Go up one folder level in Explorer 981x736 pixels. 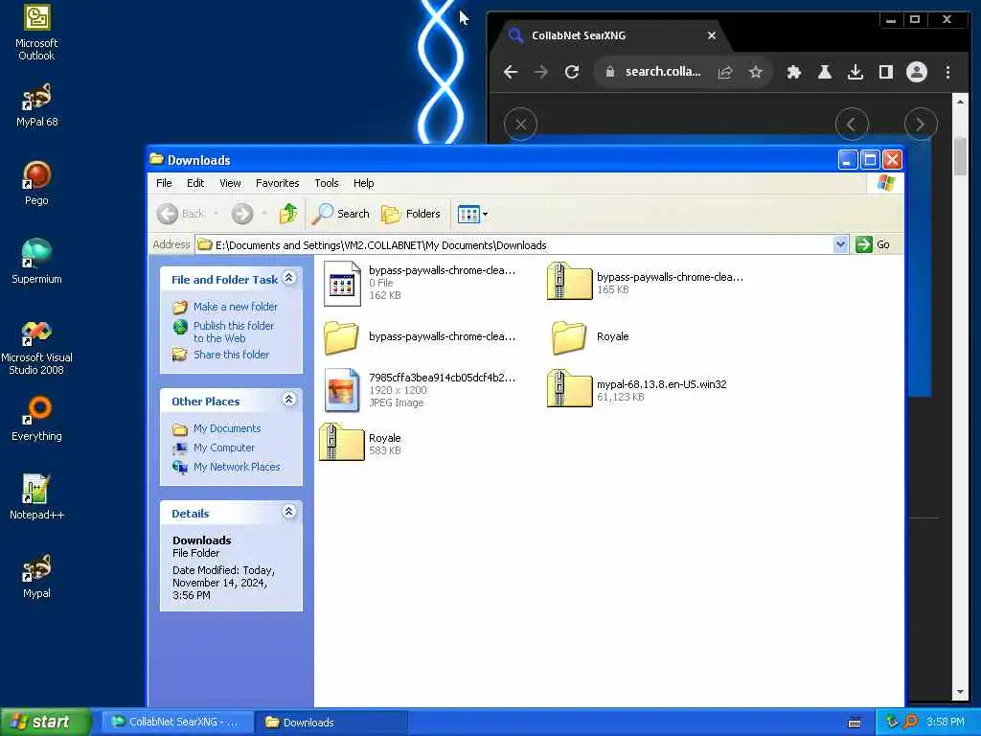tap(288, 214)
